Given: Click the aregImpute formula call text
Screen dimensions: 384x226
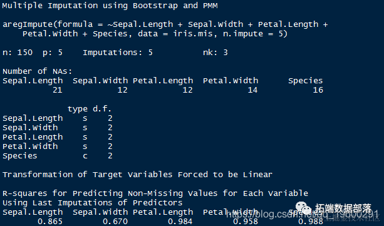Looking at the screenshot, I should click(165, 29).
